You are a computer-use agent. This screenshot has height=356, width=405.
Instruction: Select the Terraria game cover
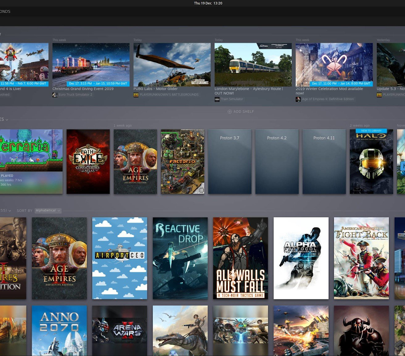pyautogui.click(x=31, y=150)
